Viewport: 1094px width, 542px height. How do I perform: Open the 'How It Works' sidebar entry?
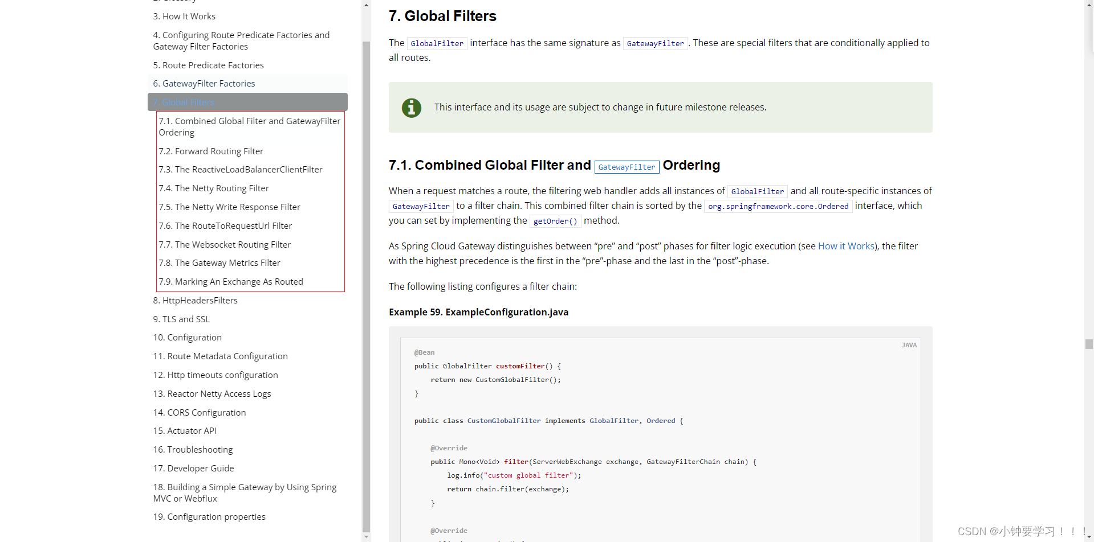coord(184,17)
